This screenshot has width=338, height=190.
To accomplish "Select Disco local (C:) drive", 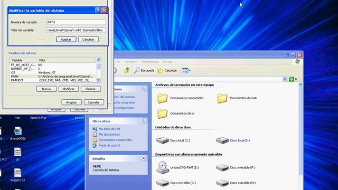I will click(x=173, y=140).
